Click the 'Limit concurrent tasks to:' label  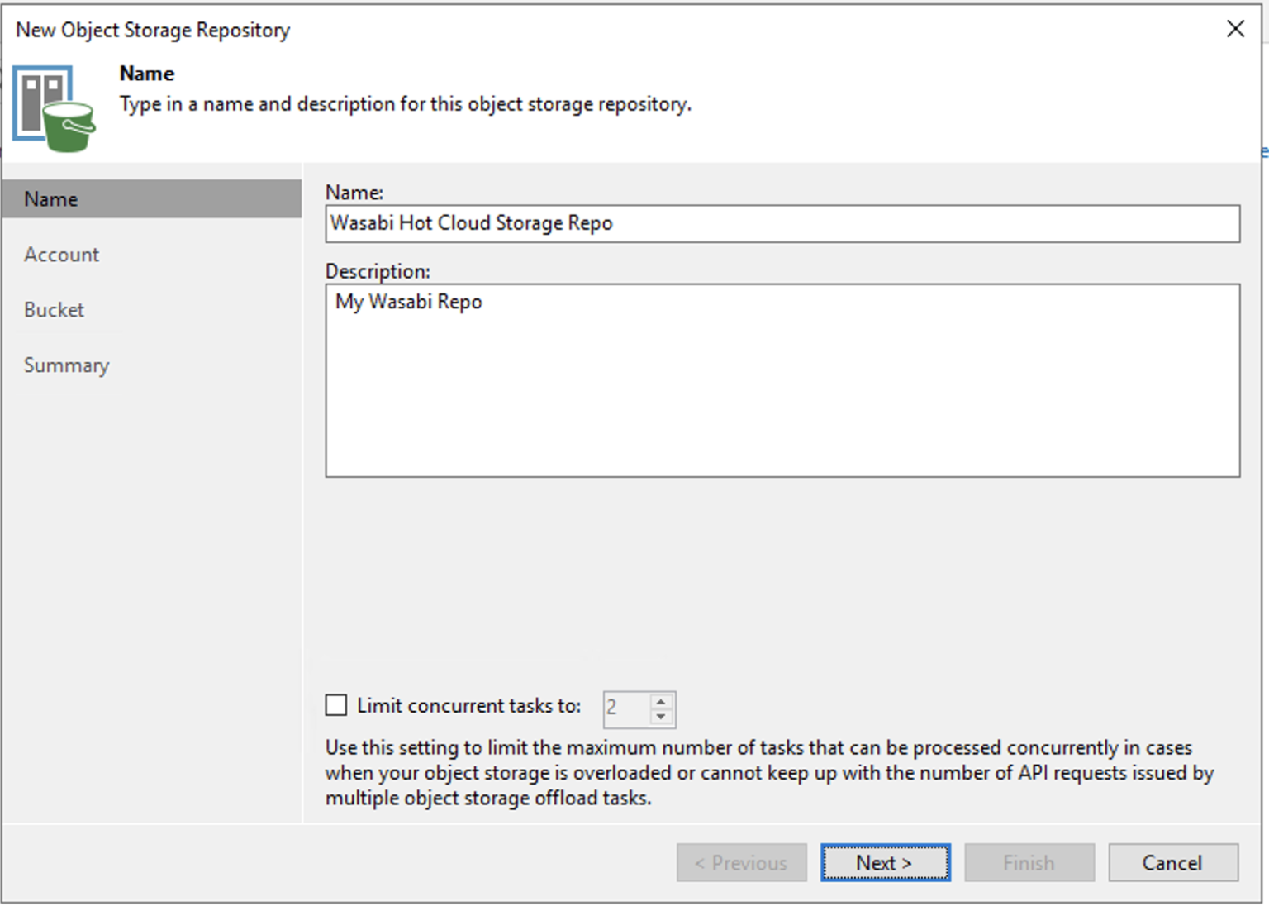[468, 705]
